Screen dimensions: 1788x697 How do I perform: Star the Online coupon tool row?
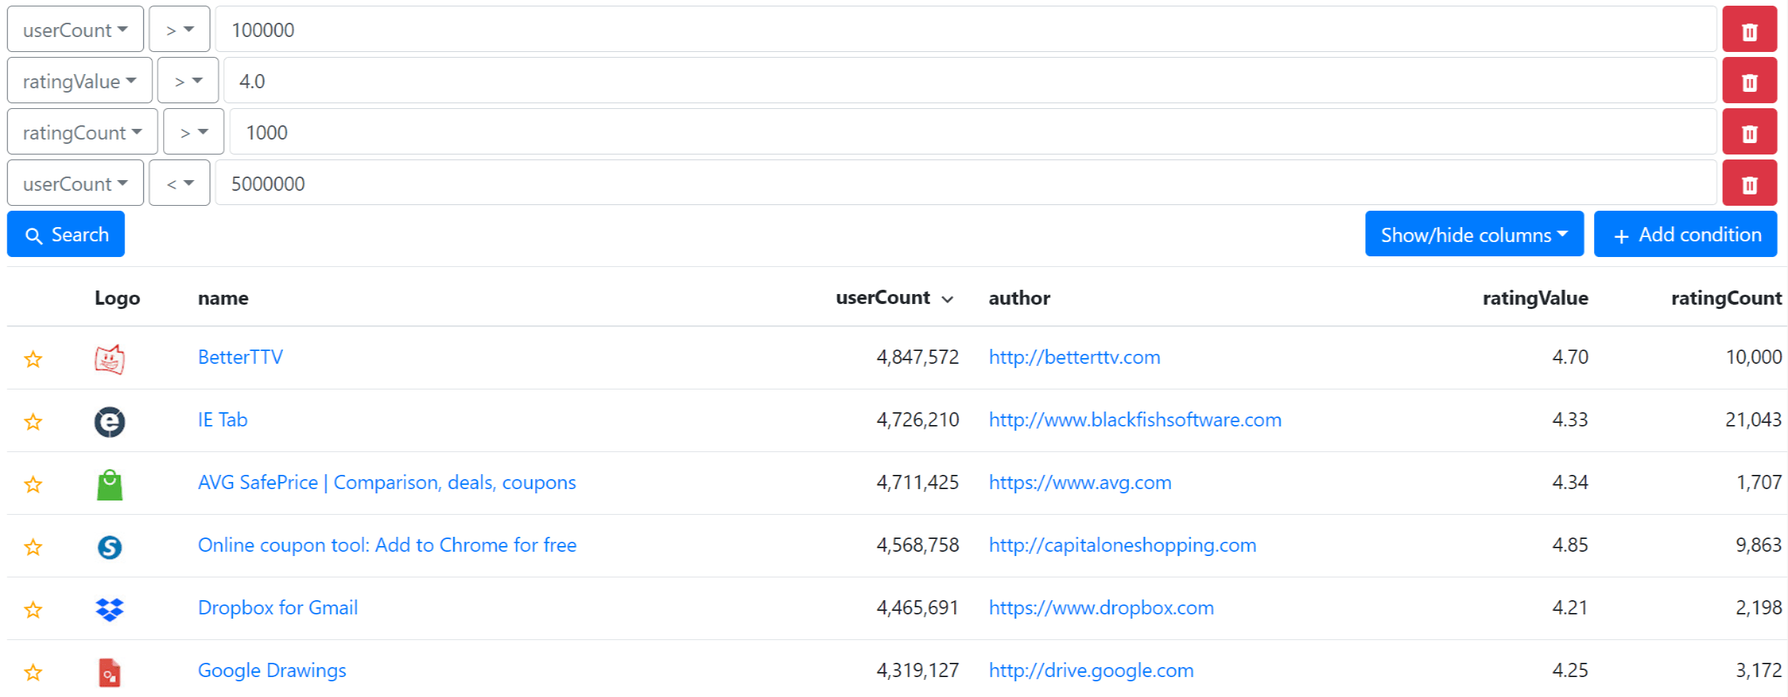pos(33,546)
